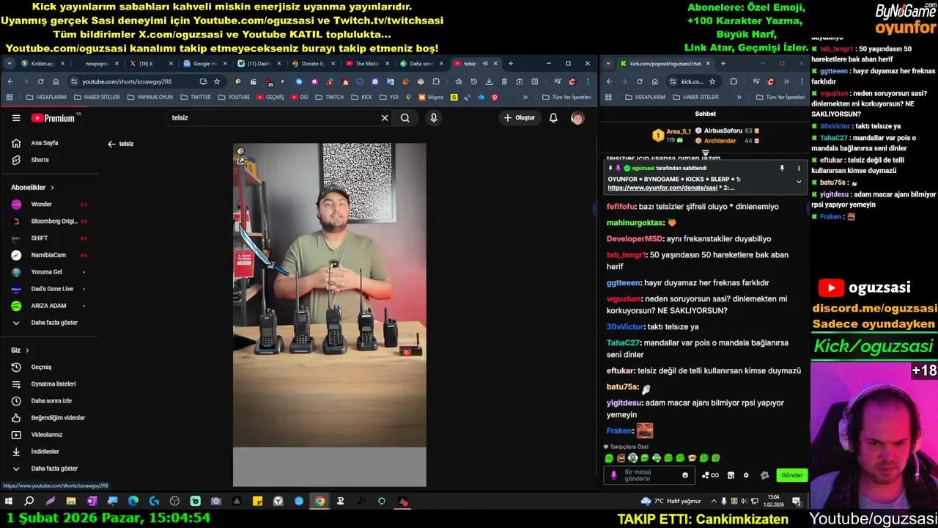The width and height of the screenshot is (938, 528).
Task: Open the oyunfor.com donate link
Action: 662,188
